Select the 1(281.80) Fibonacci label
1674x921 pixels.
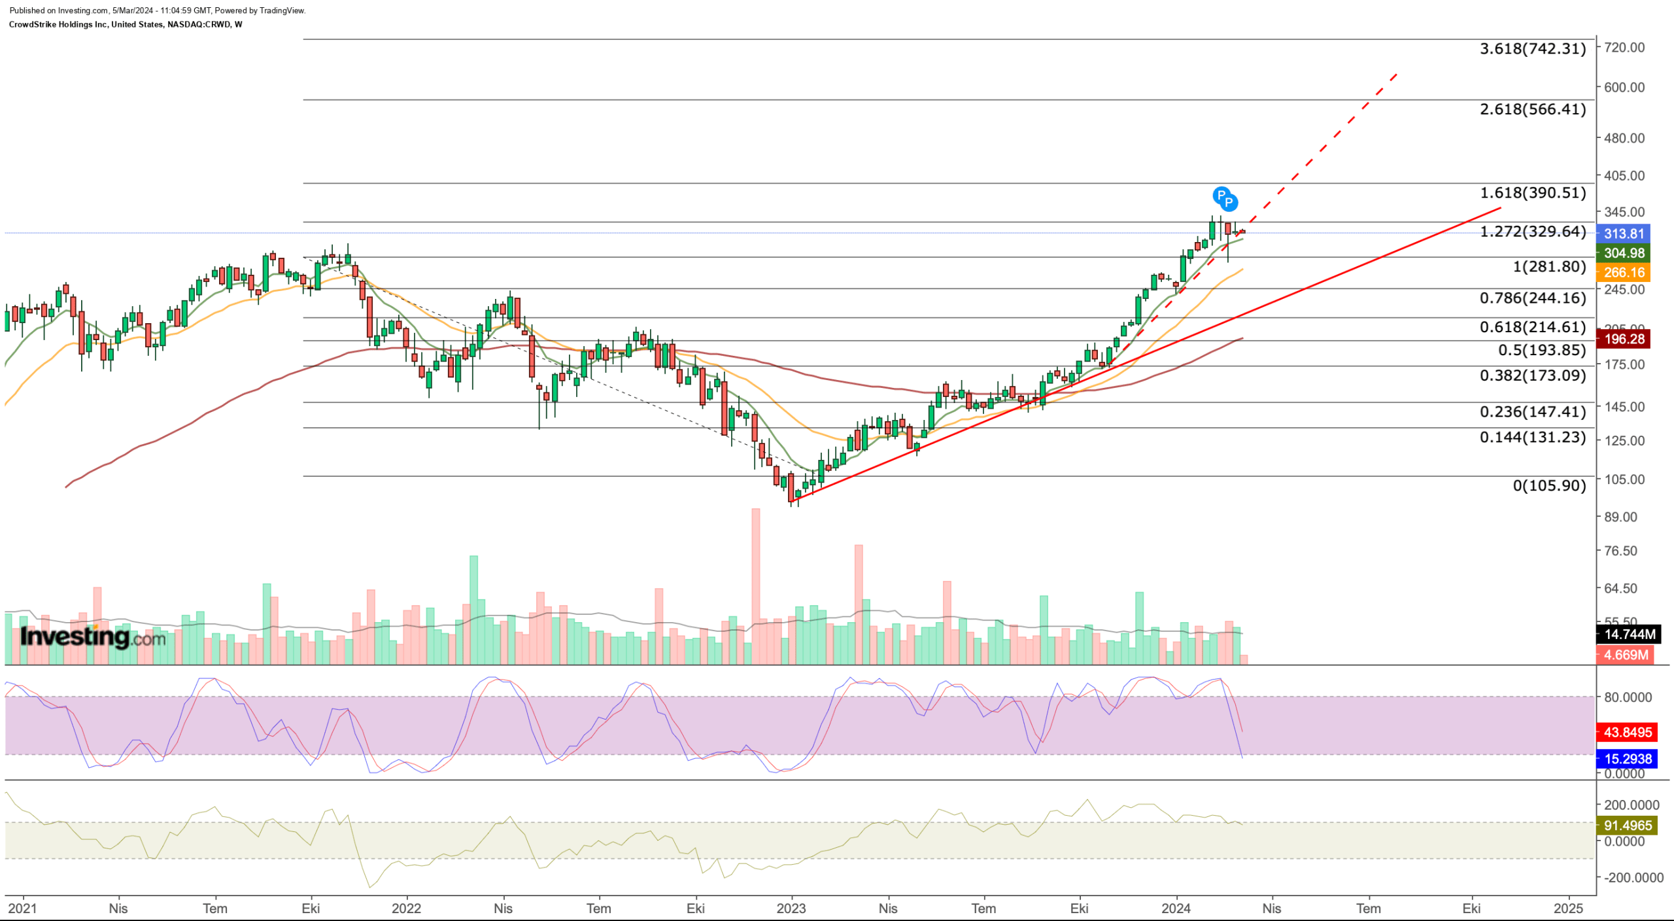click(x=1549, y=267)
